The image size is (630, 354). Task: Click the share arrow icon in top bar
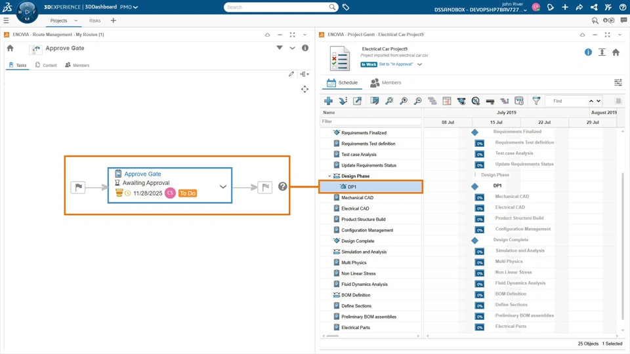pyautogui.click(x=579, y=7)
